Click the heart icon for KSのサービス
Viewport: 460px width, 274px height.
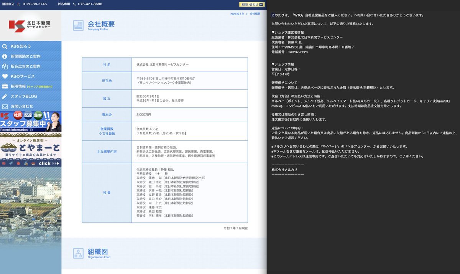click(5, 76)
